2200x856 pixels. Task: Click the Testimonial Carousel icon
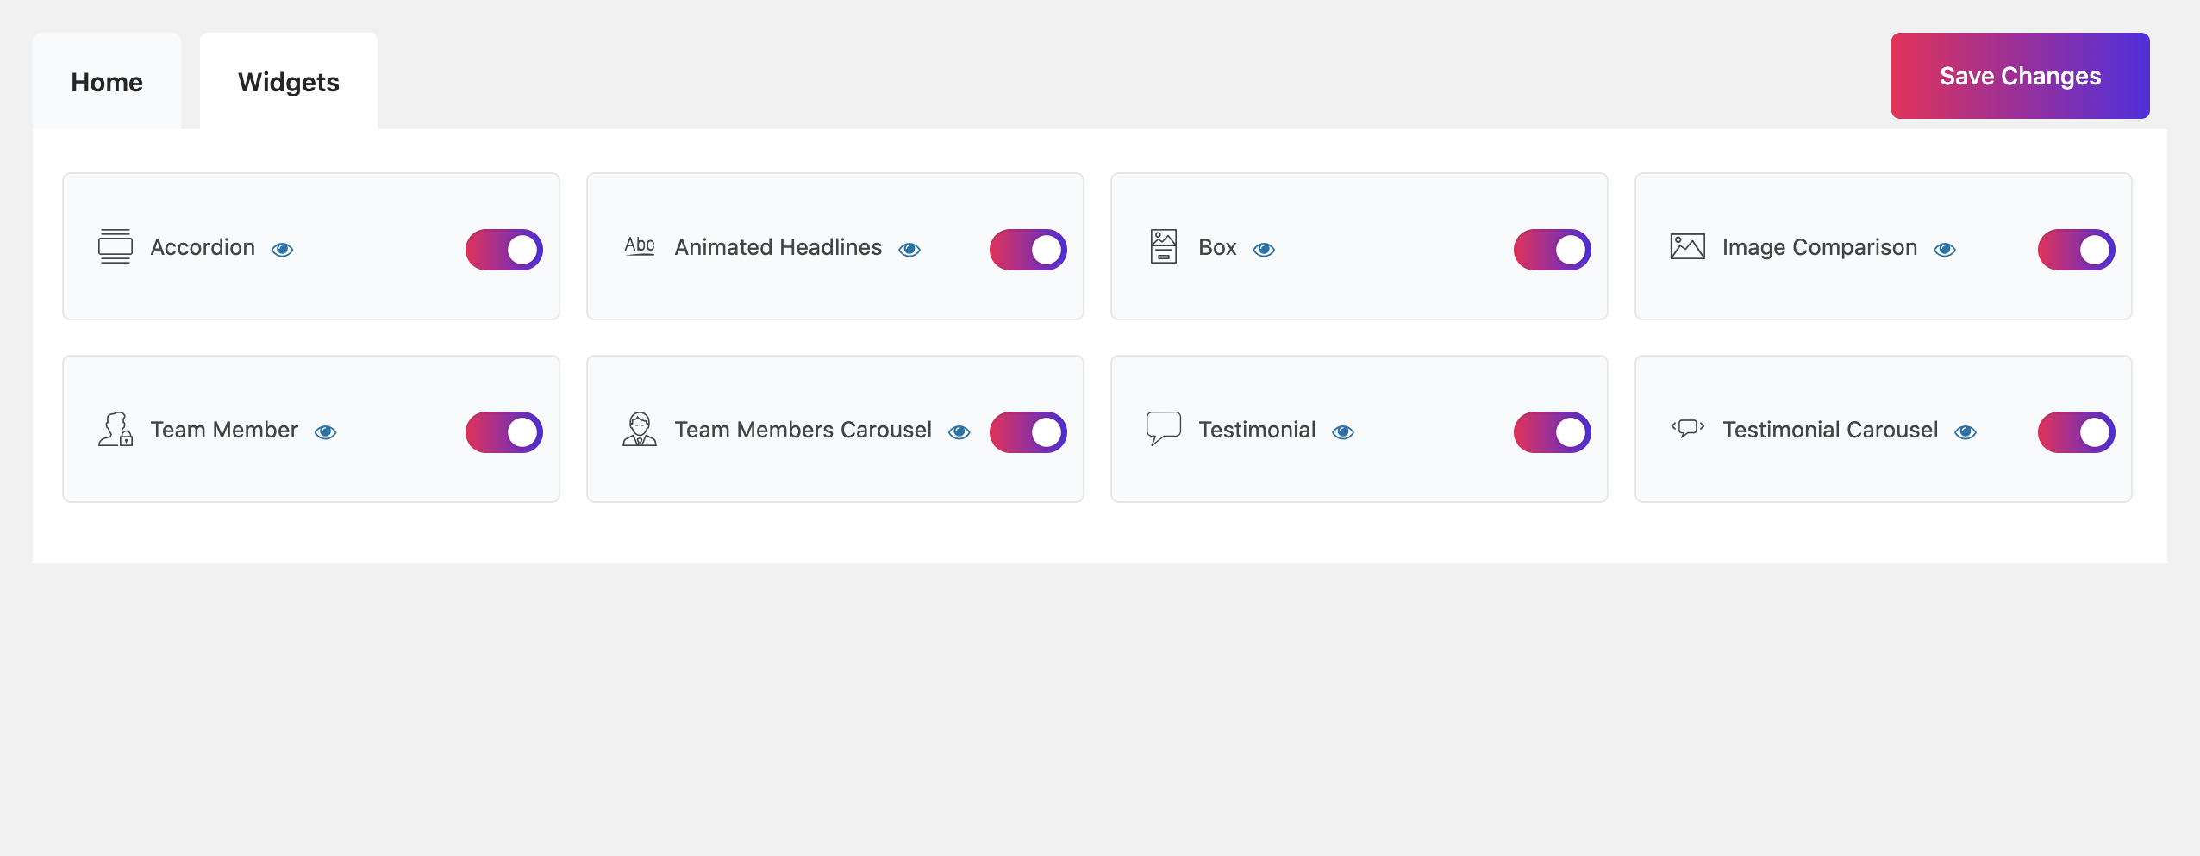coord(1688,428)
